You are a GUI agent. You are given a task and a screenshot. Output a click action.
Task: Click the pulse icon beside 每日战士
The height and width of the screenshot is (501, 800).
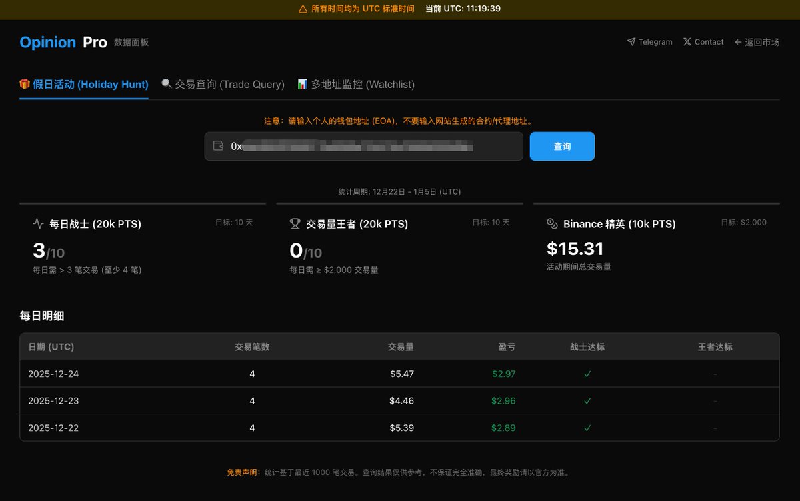coord(39,224)
